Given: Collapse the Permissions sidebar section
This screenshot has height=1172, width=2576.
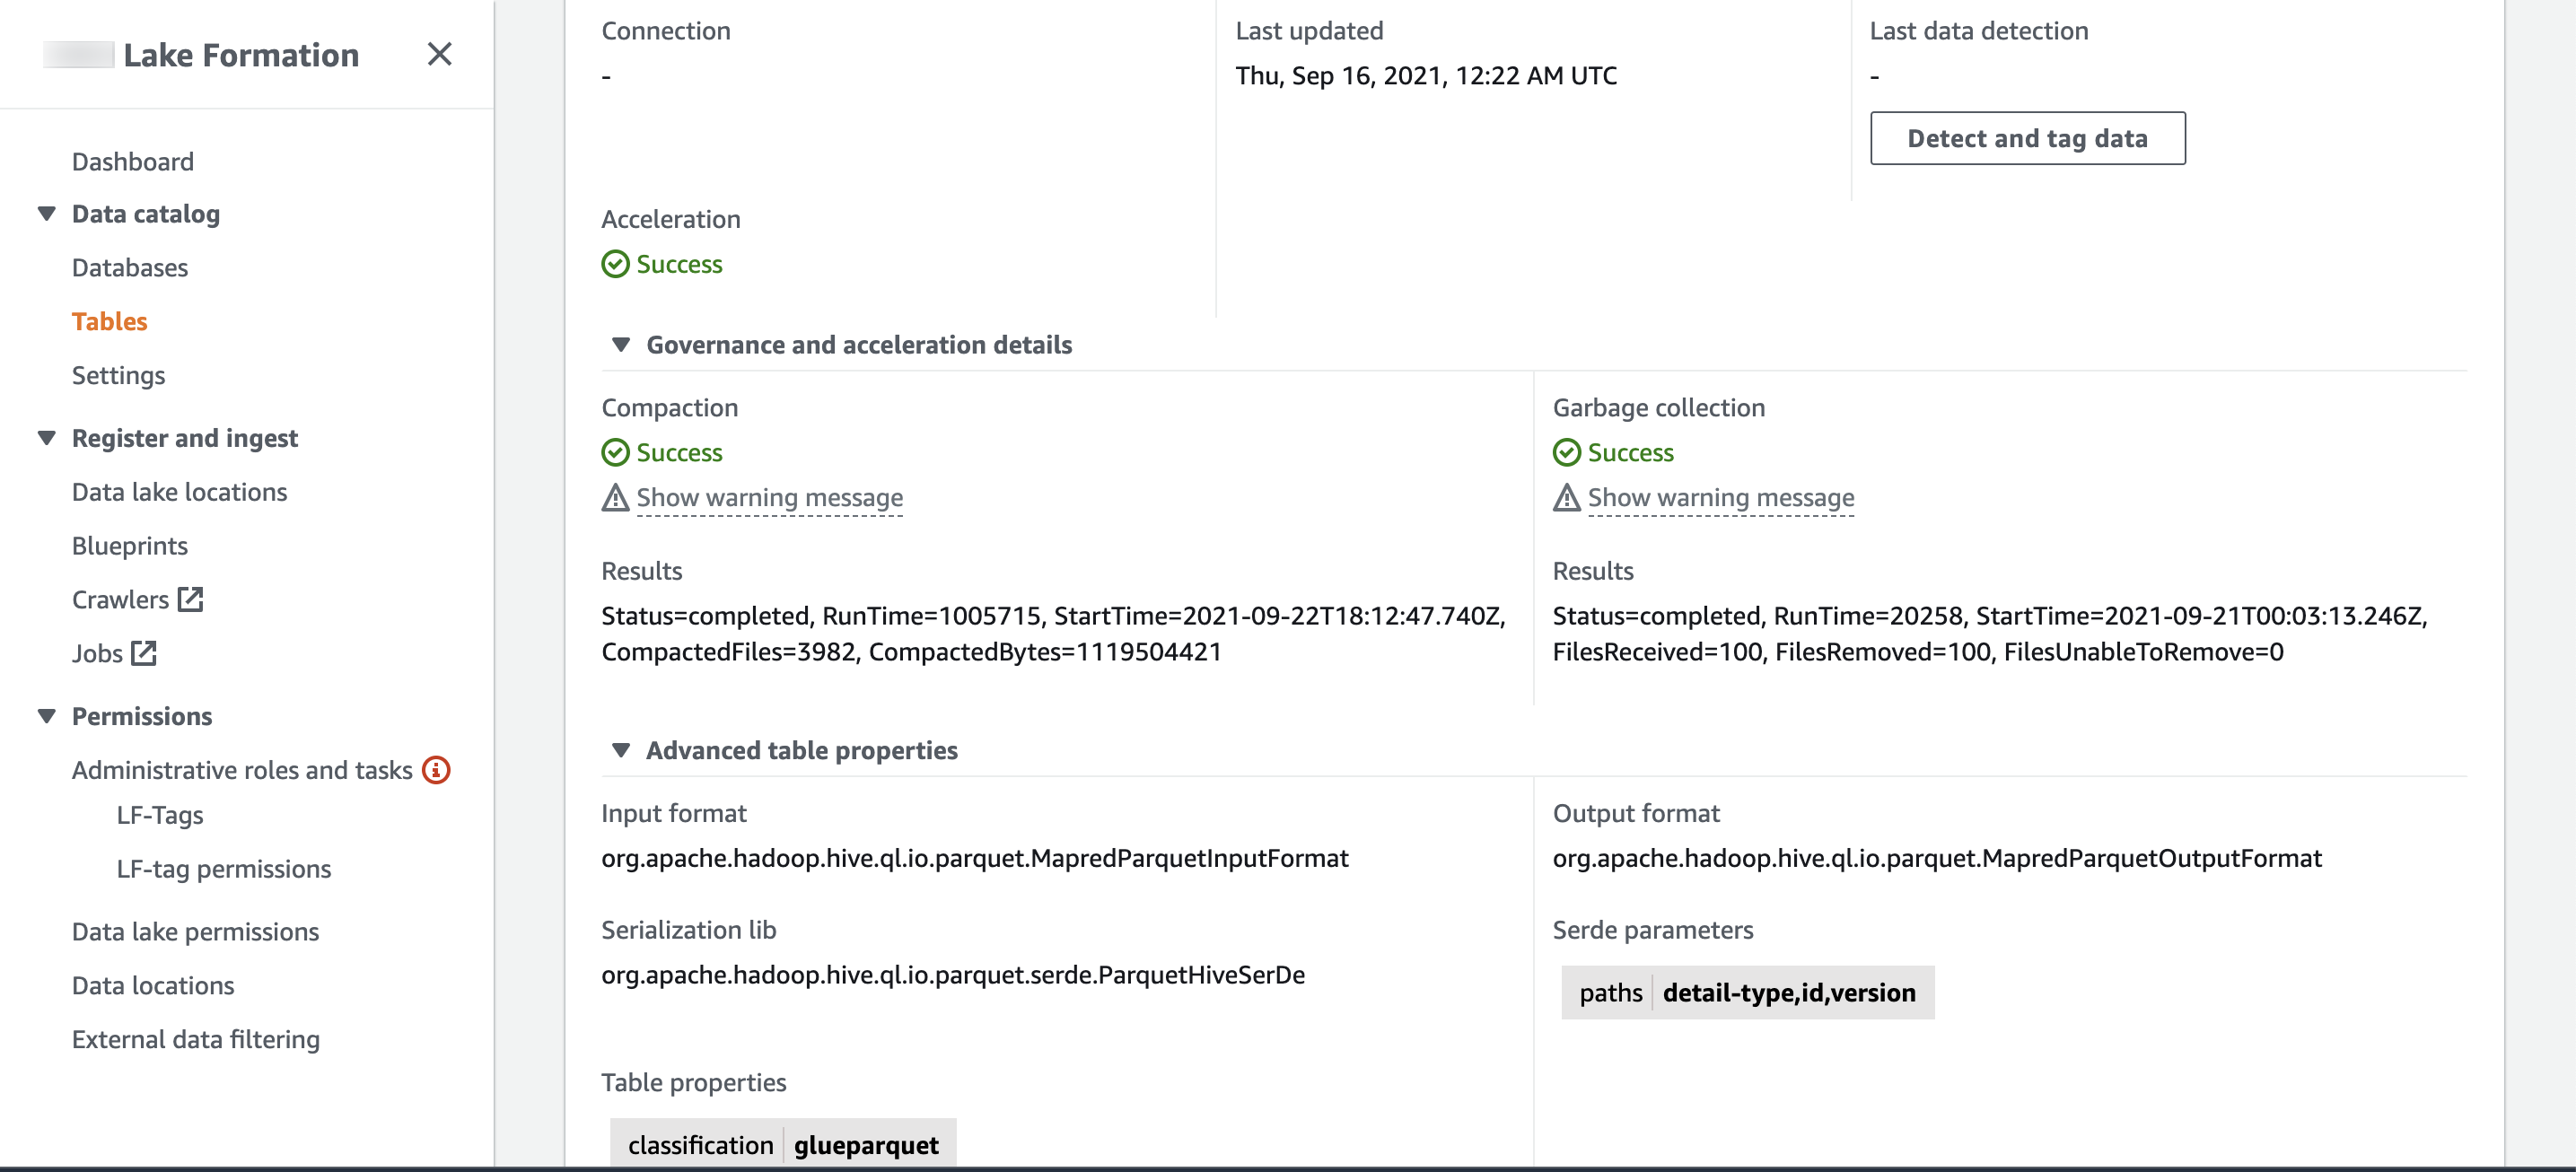Looking at the screenshot, I should (x=46, y=716).
